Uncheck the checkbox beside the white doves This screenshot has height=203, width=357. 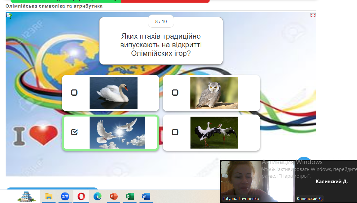pos(74,132)
